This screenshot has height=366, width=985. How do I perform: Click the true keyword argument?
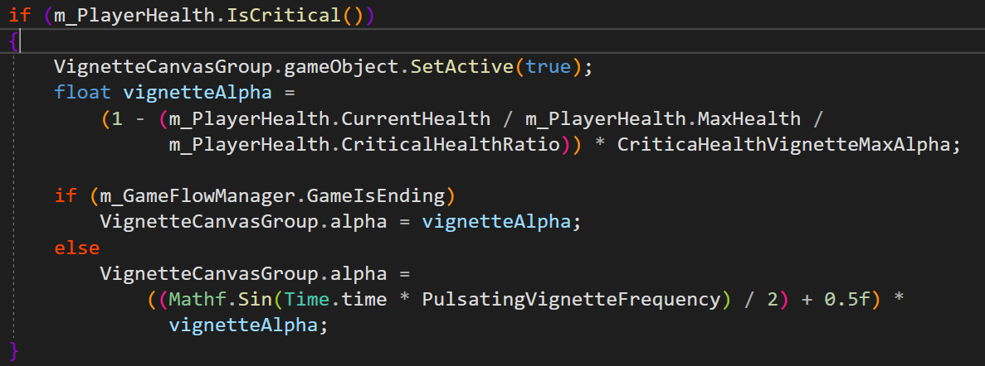(549, 66)
